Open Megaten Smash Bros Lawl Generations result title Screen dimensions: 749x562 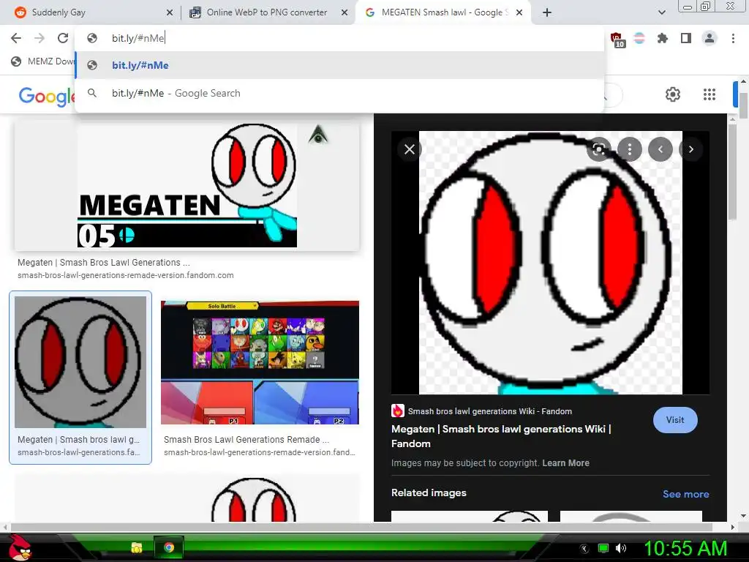(104, 263)
